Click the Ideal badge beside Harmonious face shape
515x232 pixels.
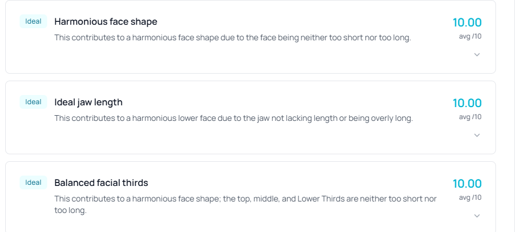(33, 21)
